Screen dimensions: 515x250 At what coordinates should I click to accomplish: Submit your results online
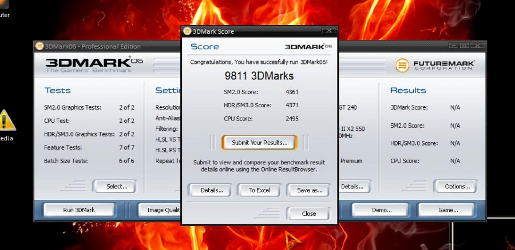point(260,143)
